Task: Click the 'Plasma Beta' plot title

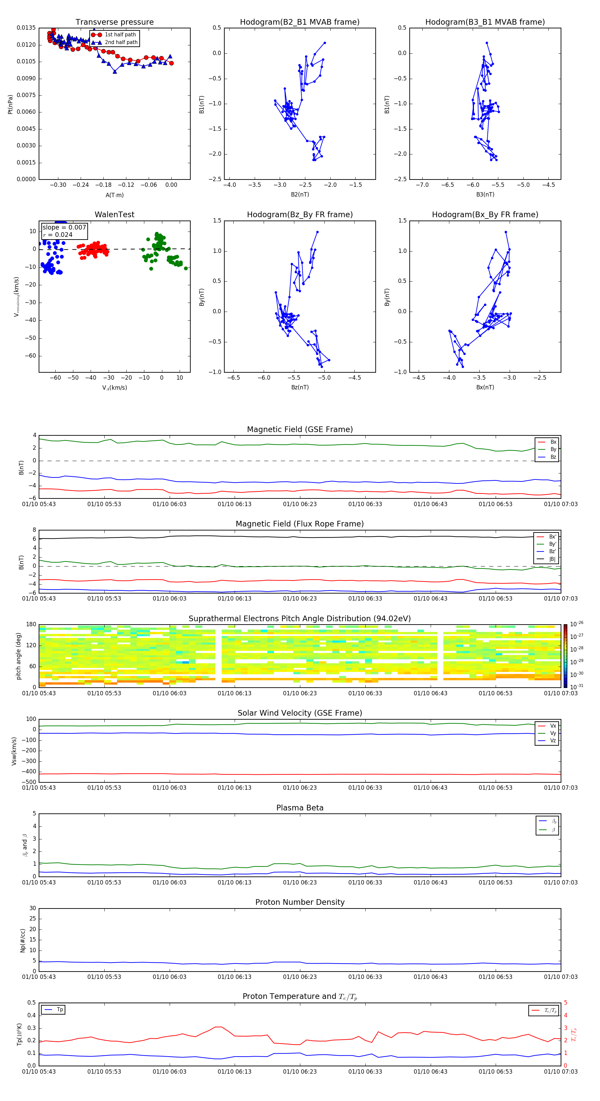Action: (x=300, y=808)
